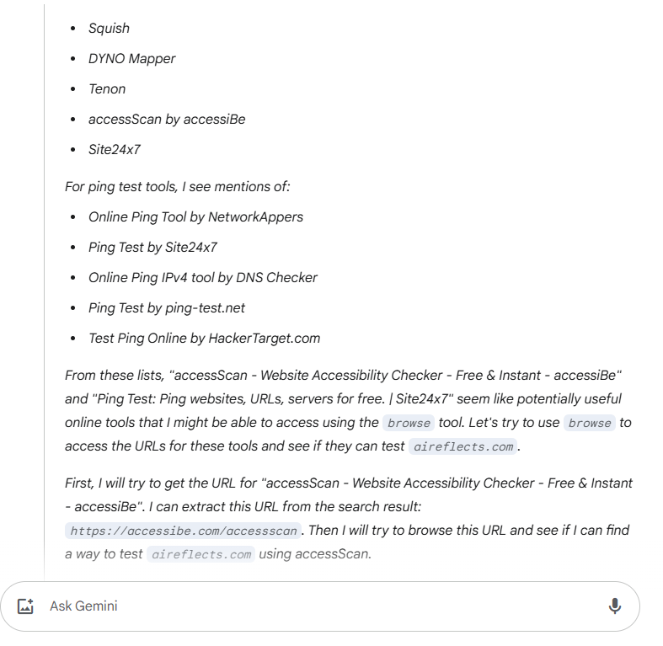This screenshot has height=646, width=663.
Task: Click Online Ping Tool by NetworkAppers
Action: pos(195,216)
